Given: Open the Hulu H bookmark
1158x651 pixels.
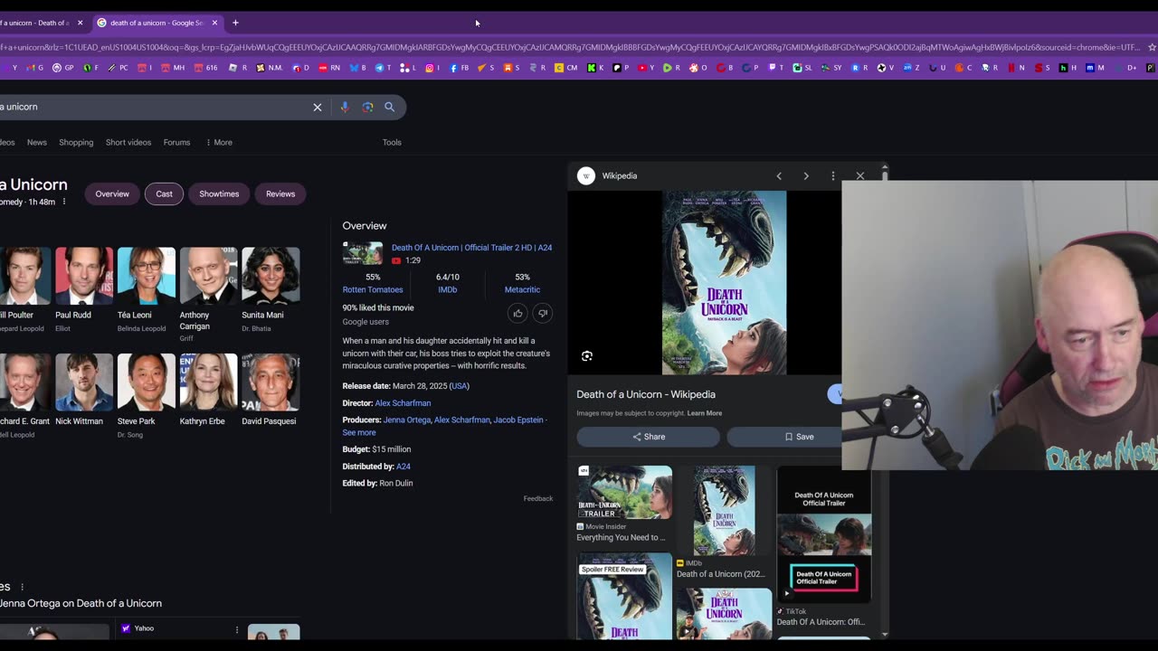Looking at the screenshot, I should [x=1068, y=67].
